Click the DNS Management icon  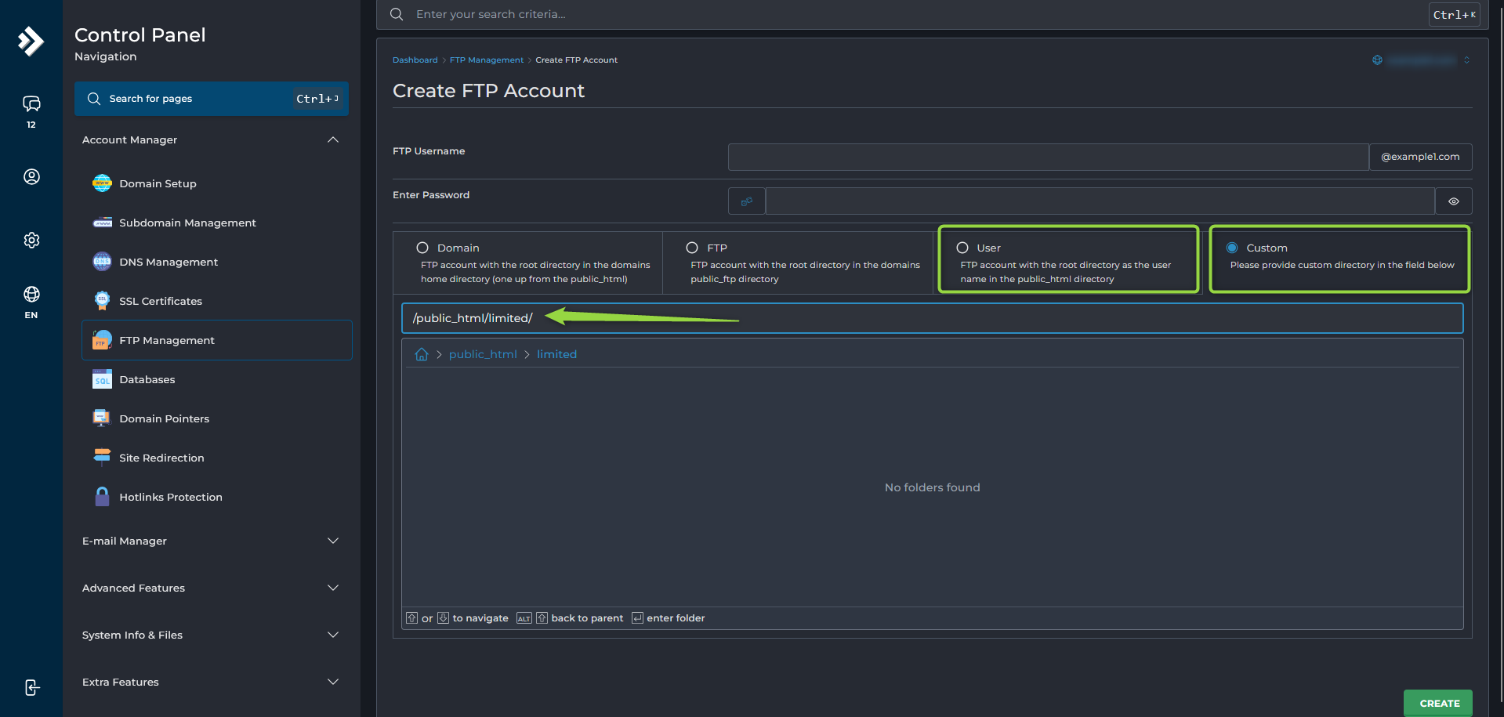[x=102, y=262]
